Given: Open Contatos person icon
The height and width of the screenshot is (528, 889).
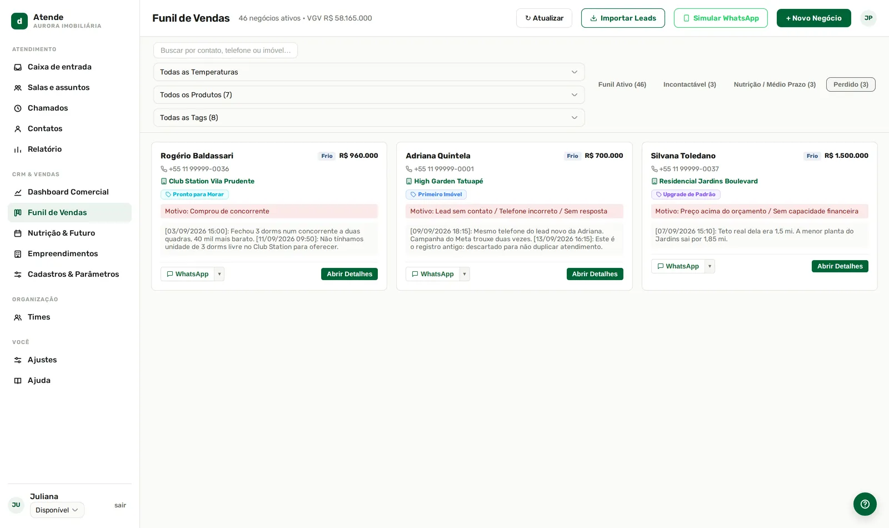Looking at the screenshot, I should pos(18,129).
